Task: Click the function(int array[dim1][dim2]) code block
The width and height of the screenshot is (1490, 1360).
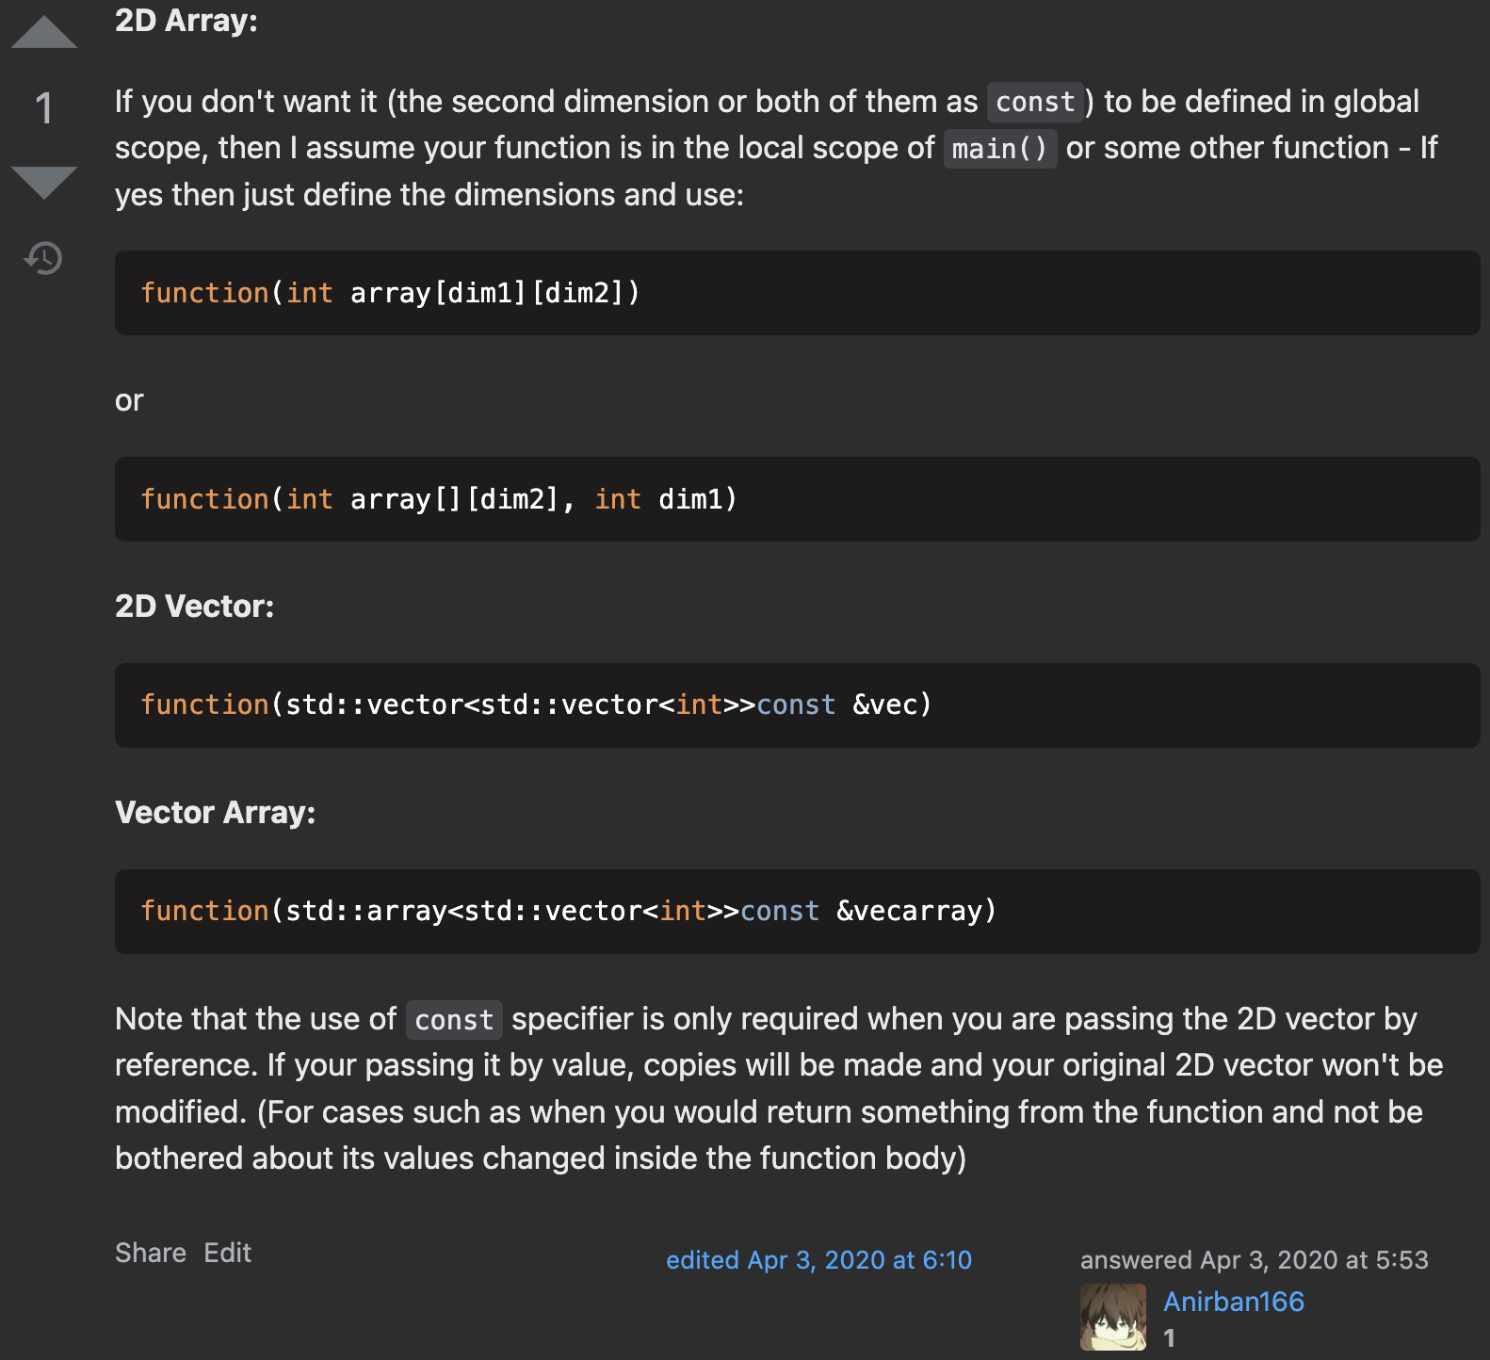Action: (x=797, y=293)
